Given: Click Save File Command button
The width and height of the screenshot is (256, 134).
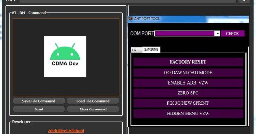Looking at the screenshot, I should point(39,101).
